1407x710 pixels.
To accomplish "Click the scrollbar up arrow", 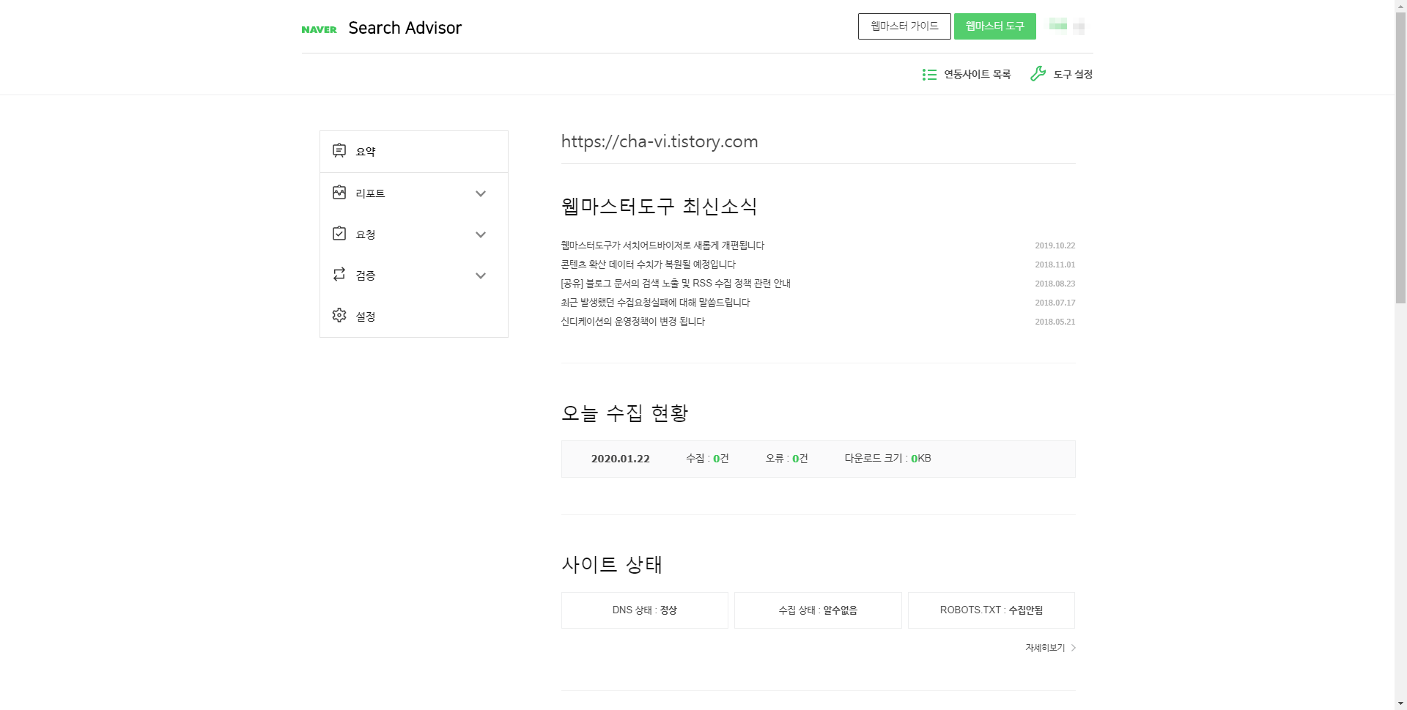I will (x=1400, y=6).
